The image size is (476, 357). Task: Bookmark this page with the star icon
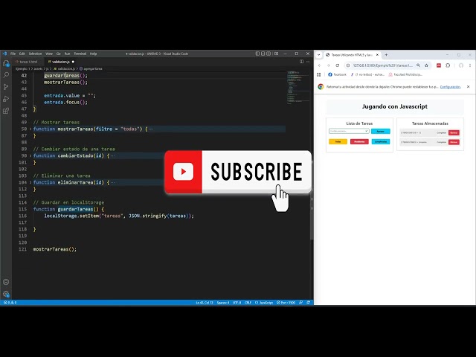[426, 65]
